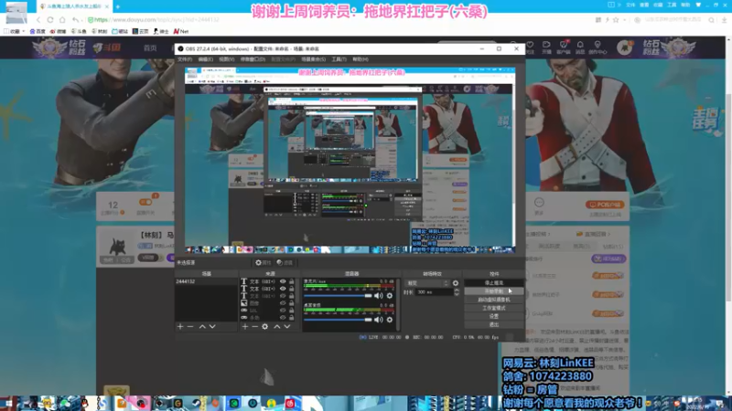Open 麦克风/Aux audio settings gear
732x411 pixels.
[x=390, y=295]
